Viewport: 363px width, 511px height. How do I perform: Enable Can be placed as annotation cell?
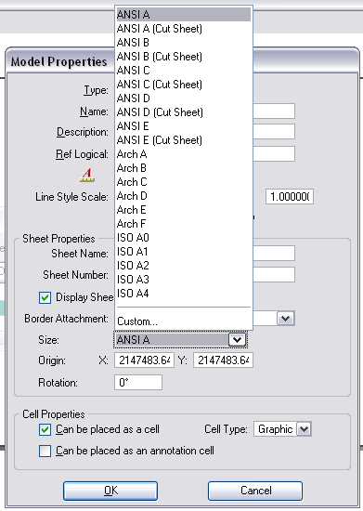[x=45, y=451]
